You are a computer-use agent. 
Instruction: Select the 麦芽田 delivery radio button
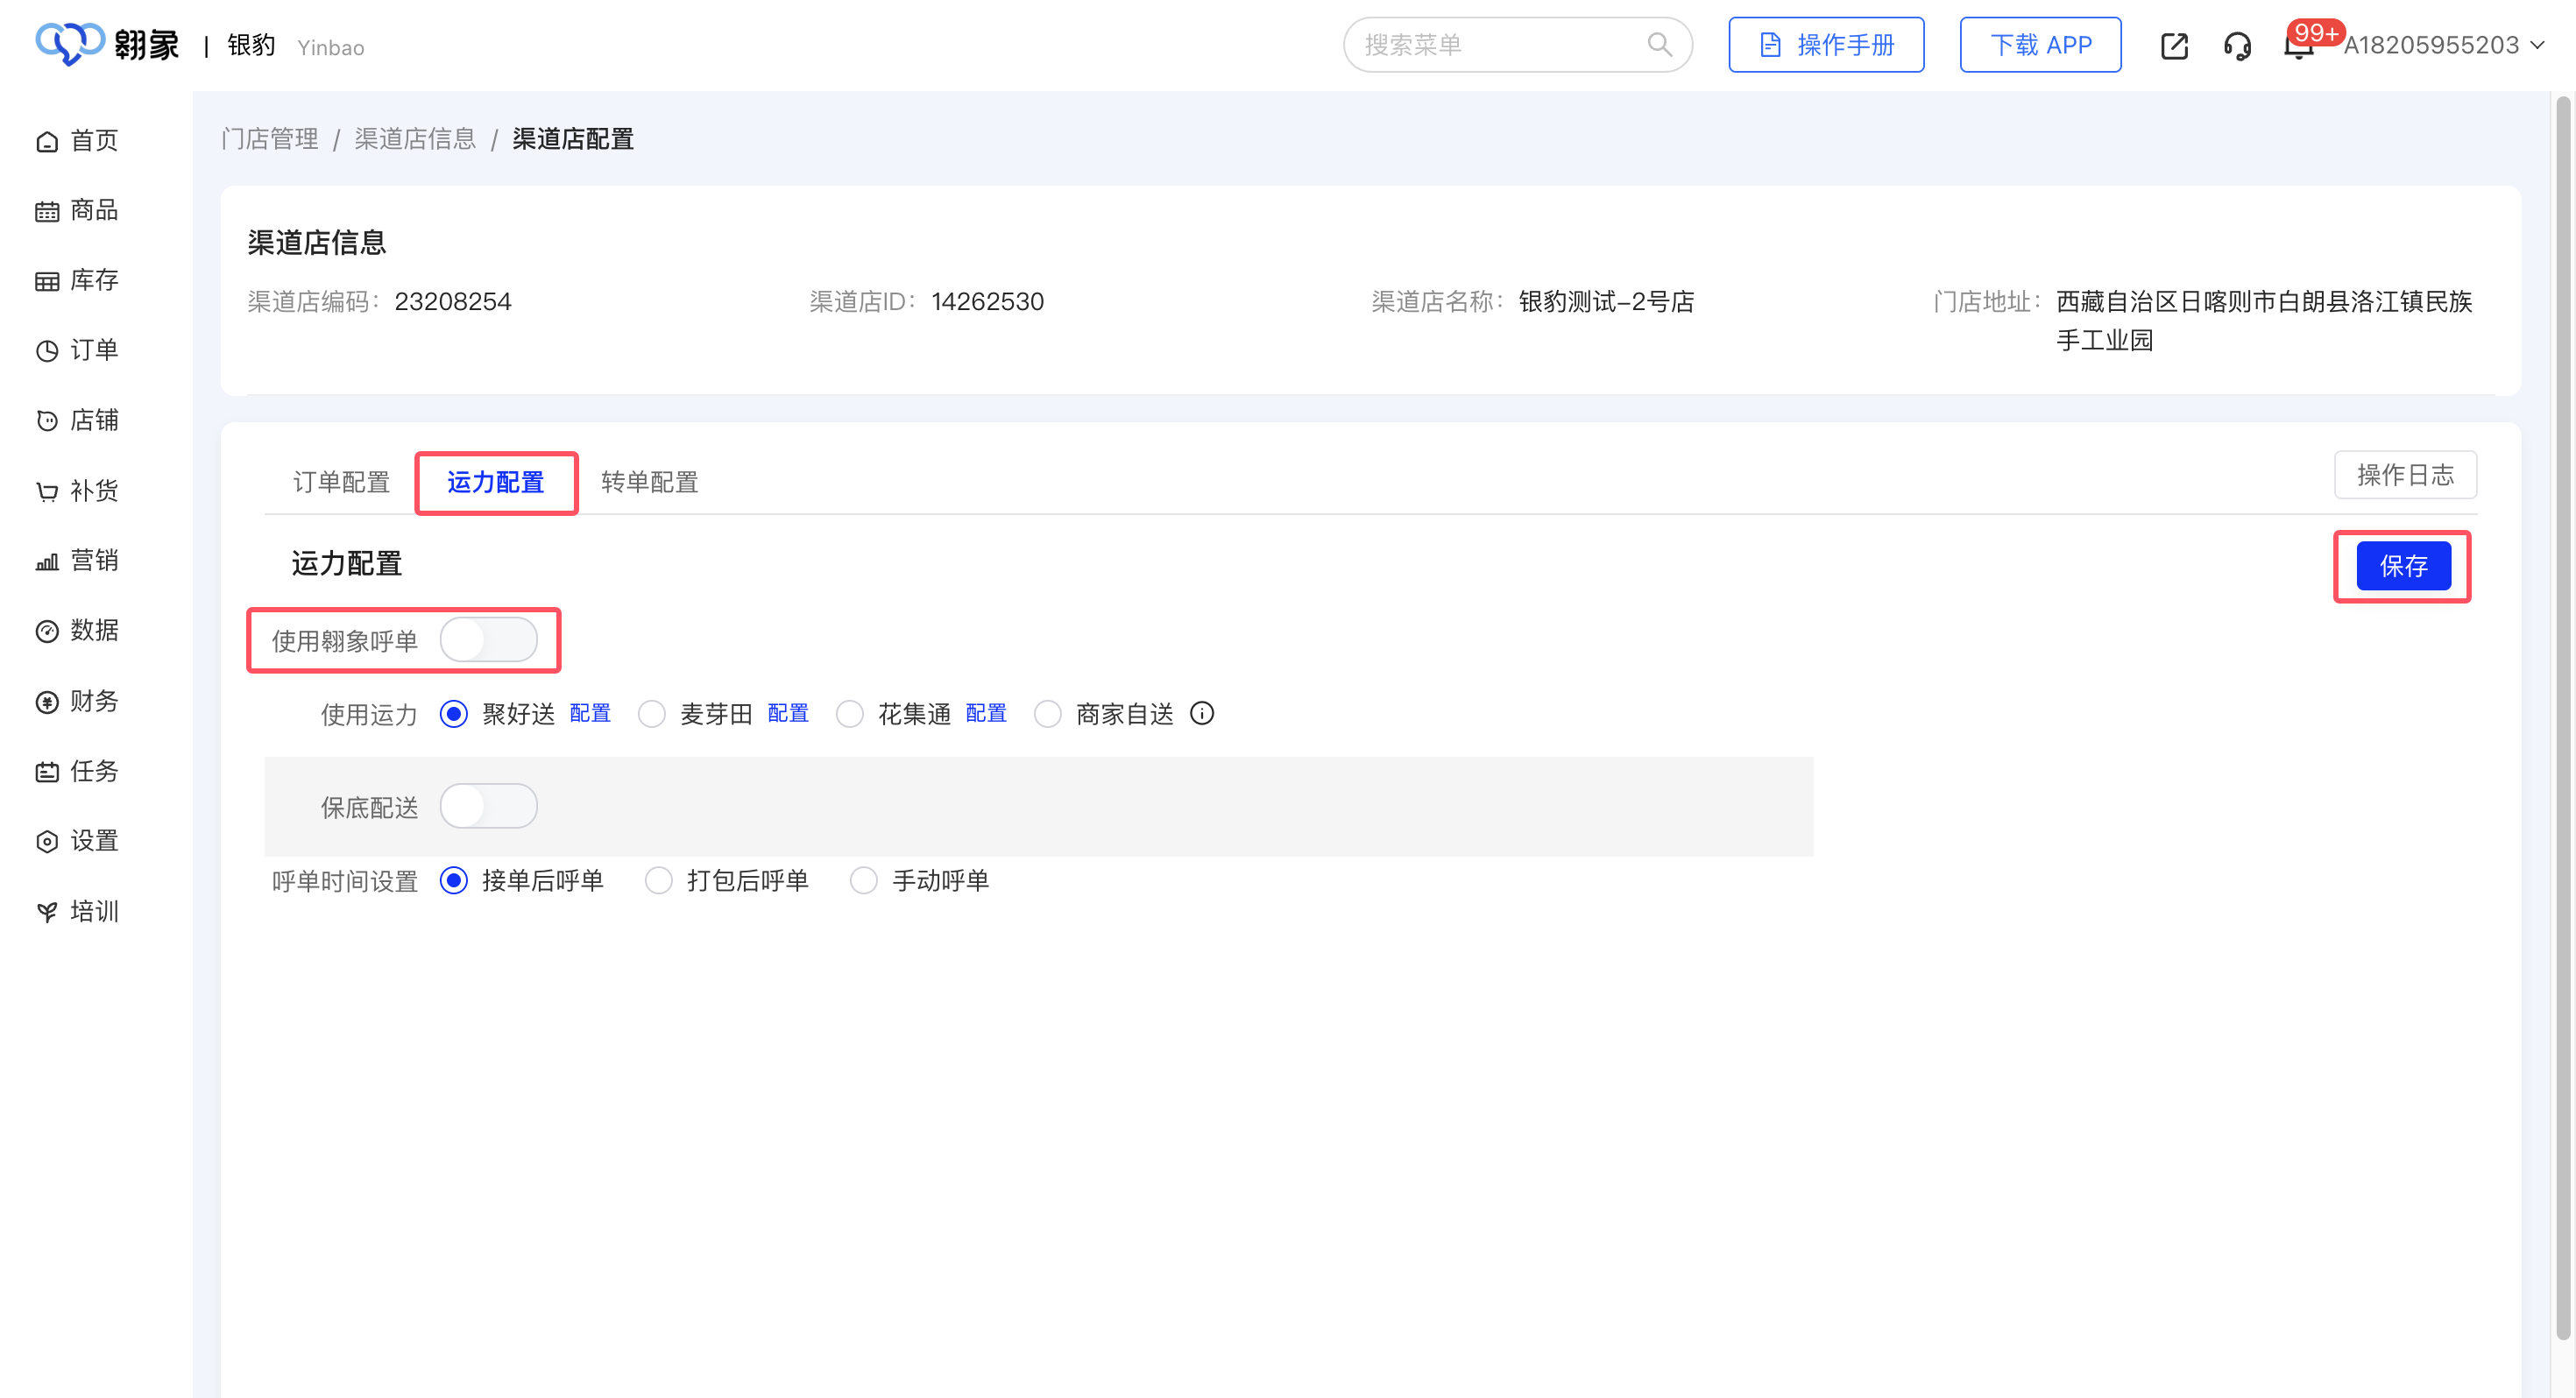pos(652,714)
